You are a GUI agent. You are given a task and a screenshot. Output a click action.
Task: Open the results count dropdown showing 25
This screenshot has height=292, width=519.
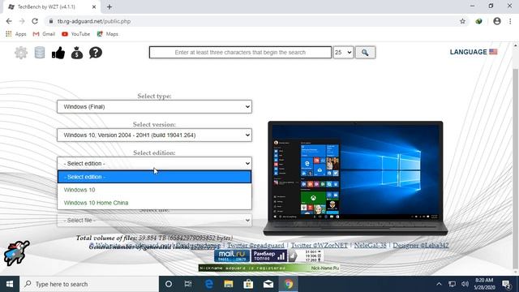point(343,52)
